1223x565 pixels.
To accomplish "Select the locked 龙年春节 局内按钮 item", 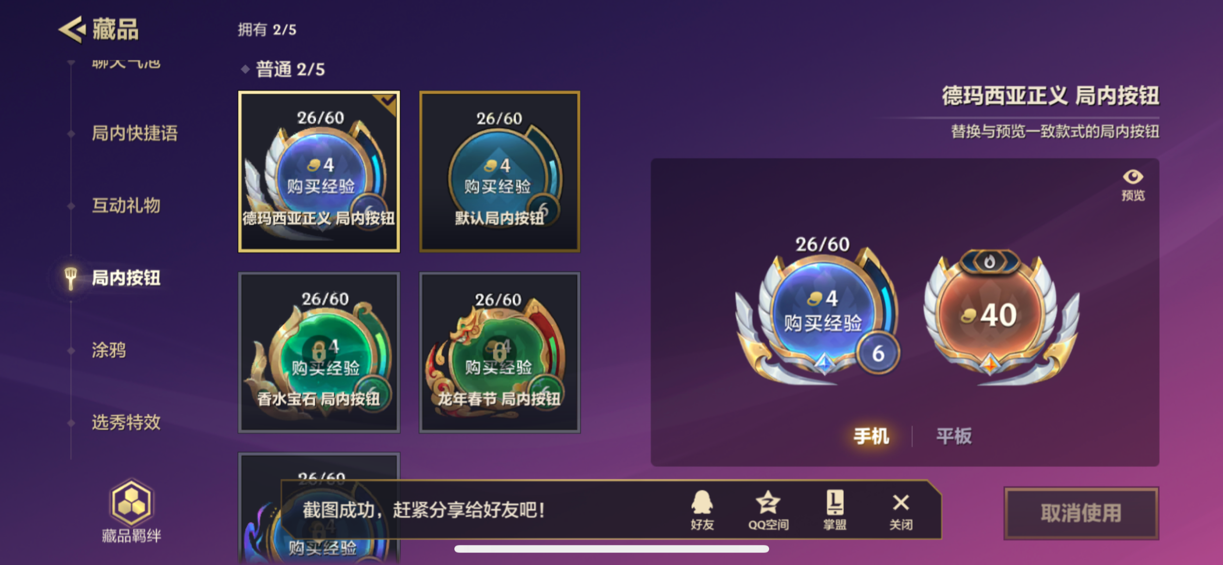I will pos(500,352).
